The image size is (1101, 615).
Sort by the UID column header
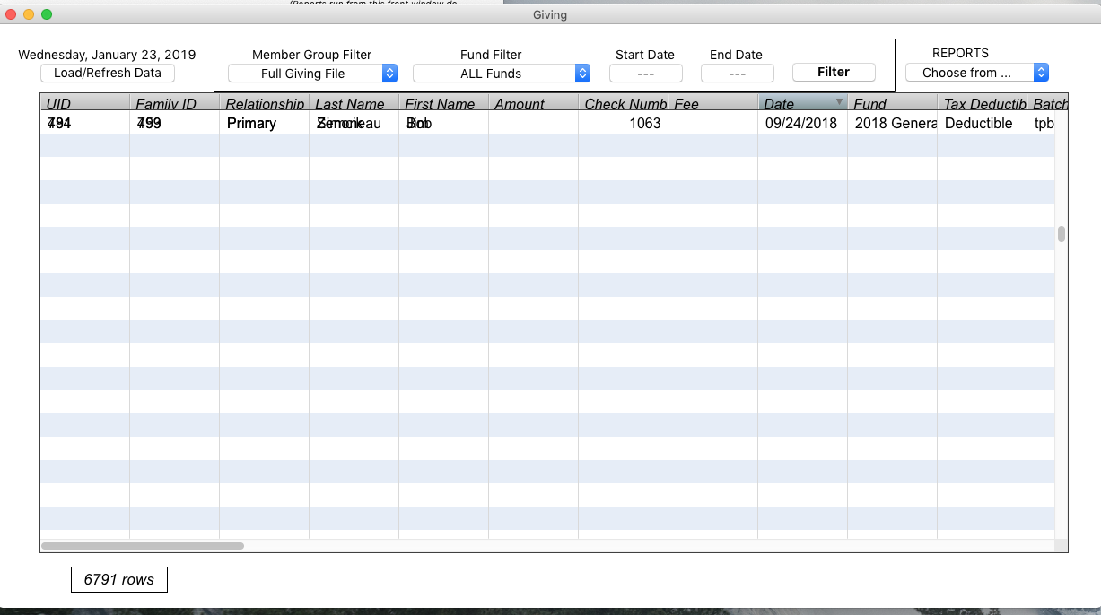[84, 104]
